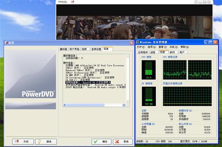
Task: Open the 联网 tab in Task Manager
Action: [x=173, y=52]
